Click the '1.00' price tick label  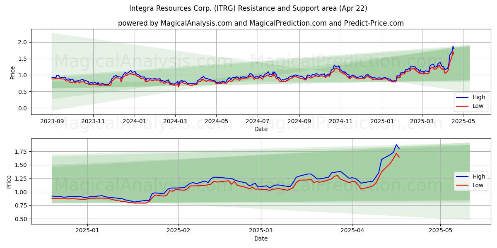click(21, 192)
